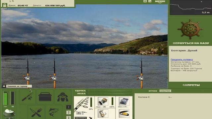Select rod slot 1
The image size is (212, 119).
pos(69,107)
